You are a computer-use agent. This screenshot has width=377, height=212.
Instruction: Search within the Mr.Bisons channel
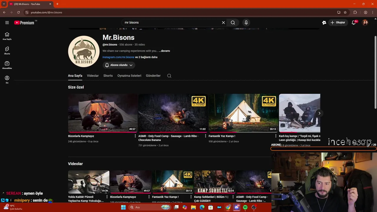pyautogui.click(x=169, y=76)
